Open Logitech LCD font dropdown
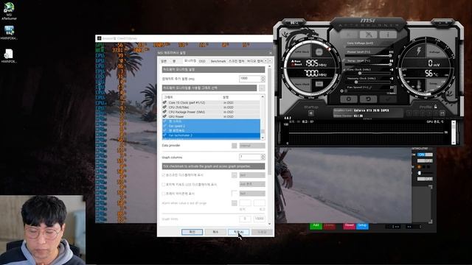Viewport: 472px width, 265px height. pyautogui.click(x=252, y=184)
